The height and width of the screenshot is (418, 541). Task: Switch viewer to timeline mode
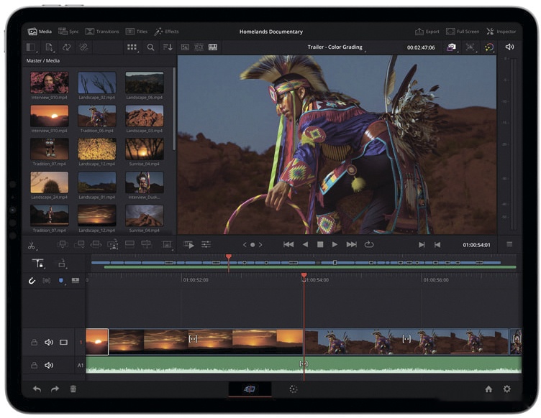click(213, 47)
